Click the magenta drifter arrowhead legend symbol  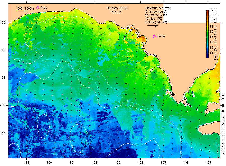pyautogui.click(x=154, y=36)
